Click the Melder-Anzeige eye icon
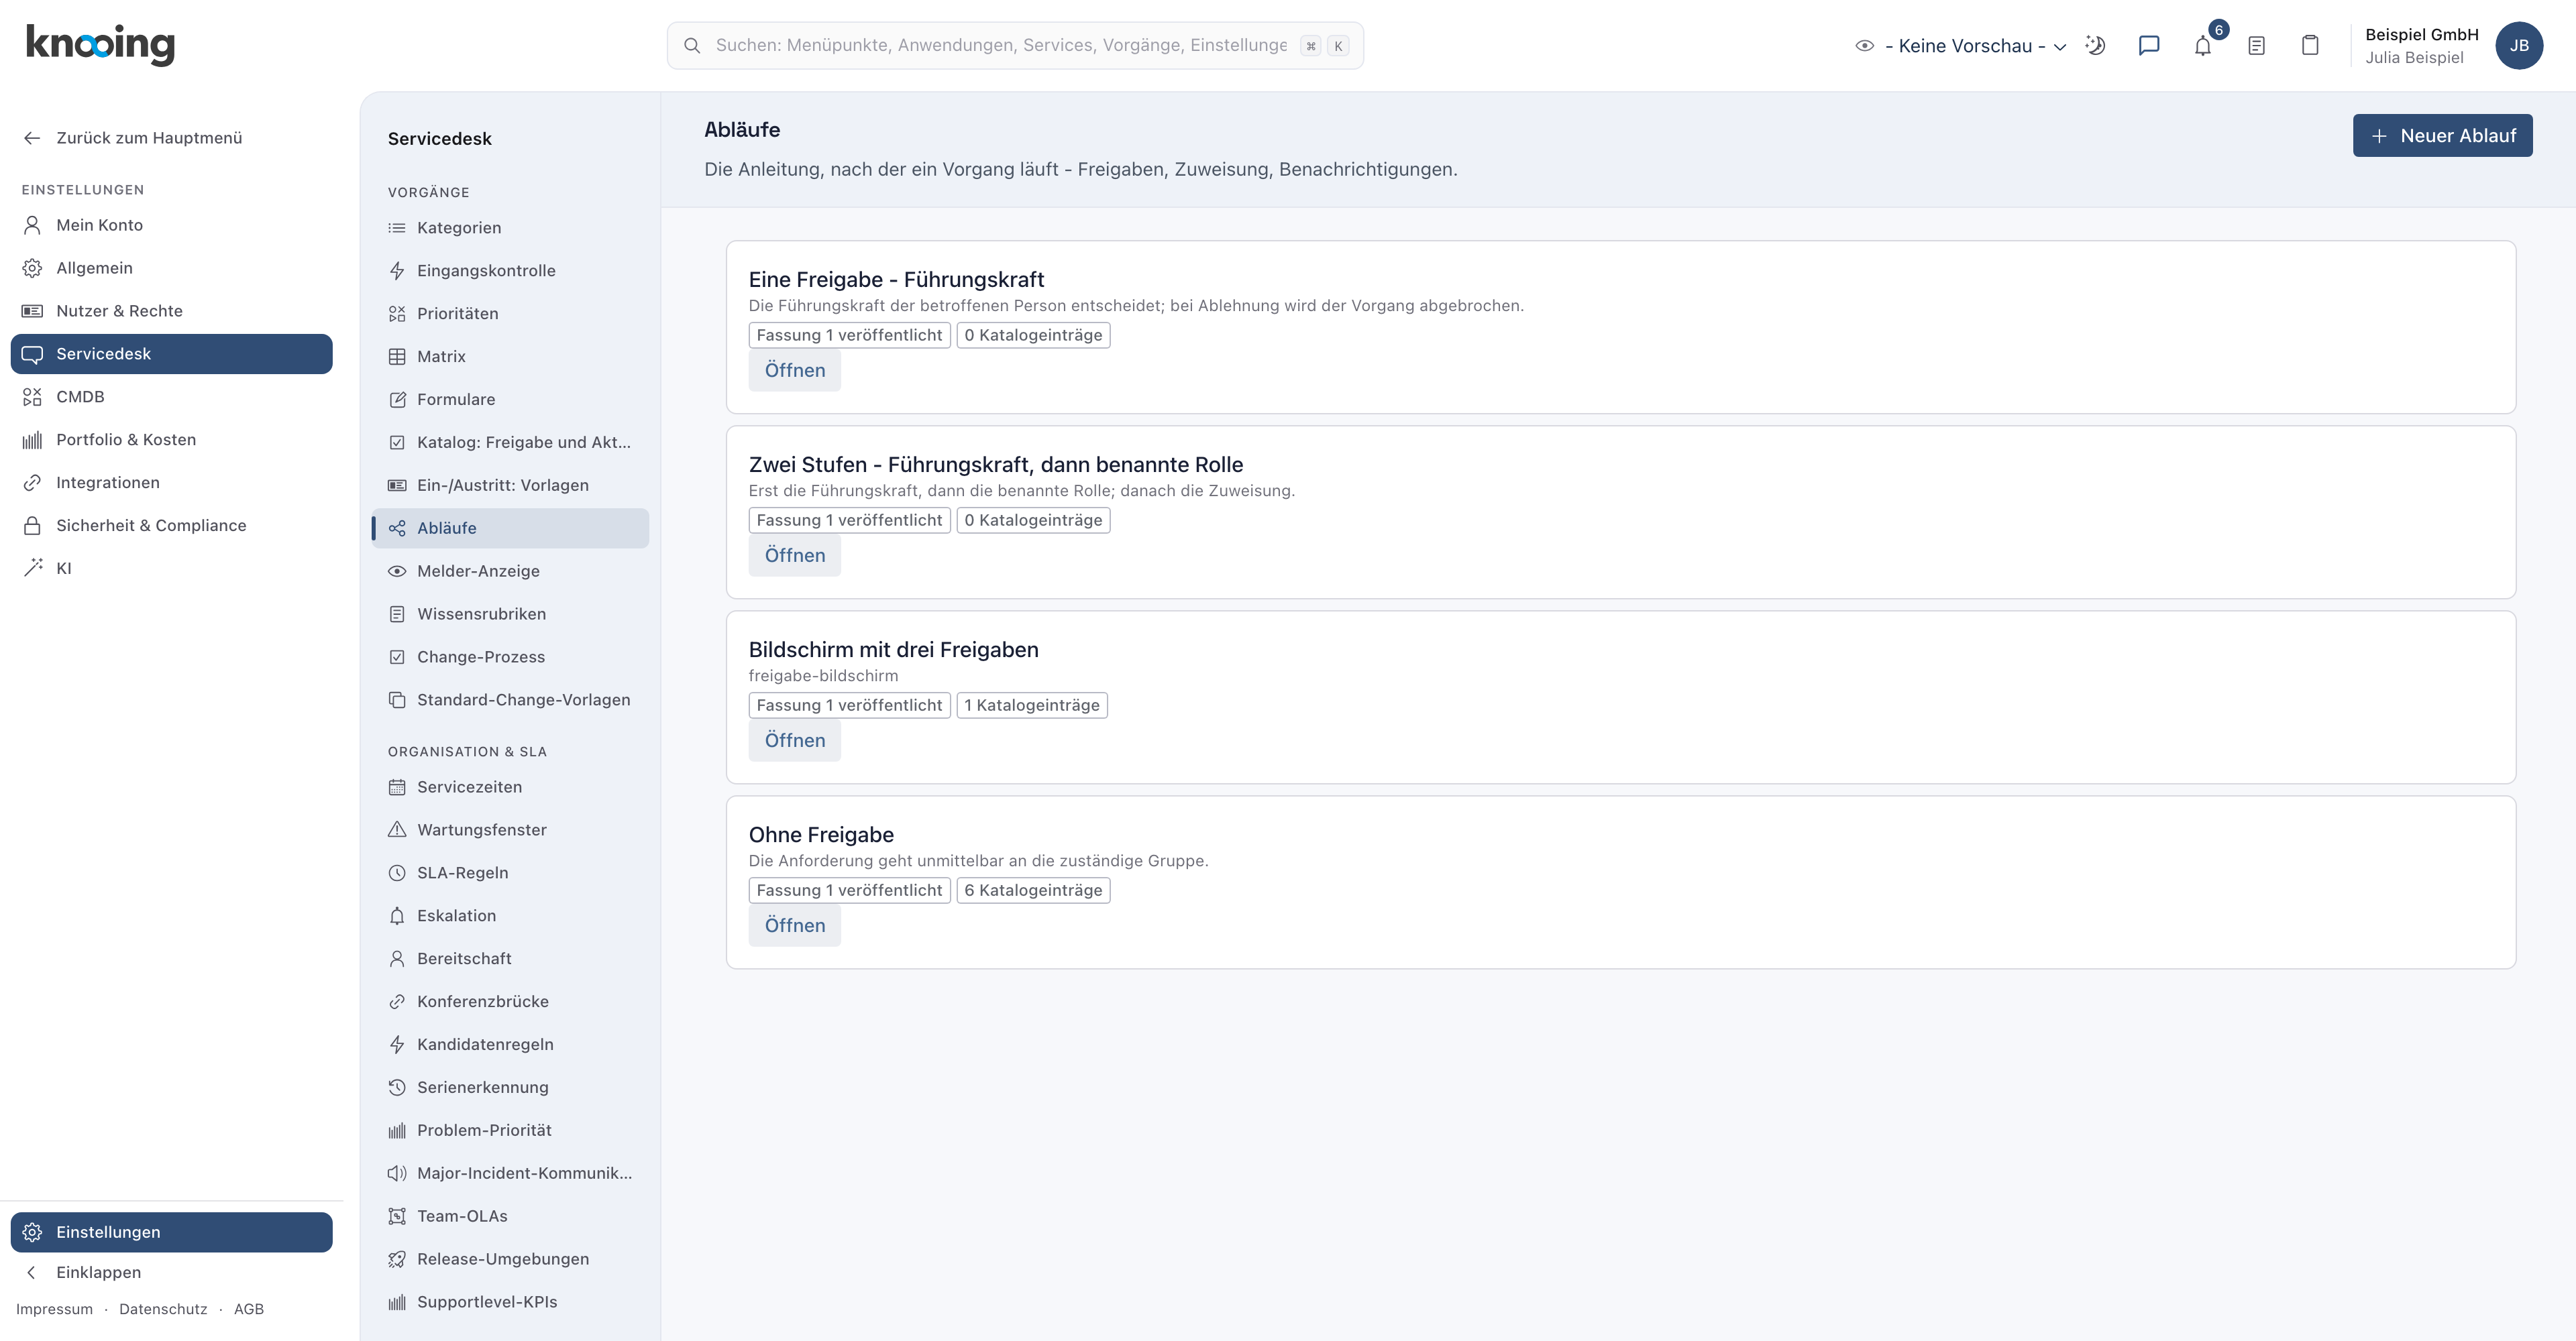 [397, 571]
